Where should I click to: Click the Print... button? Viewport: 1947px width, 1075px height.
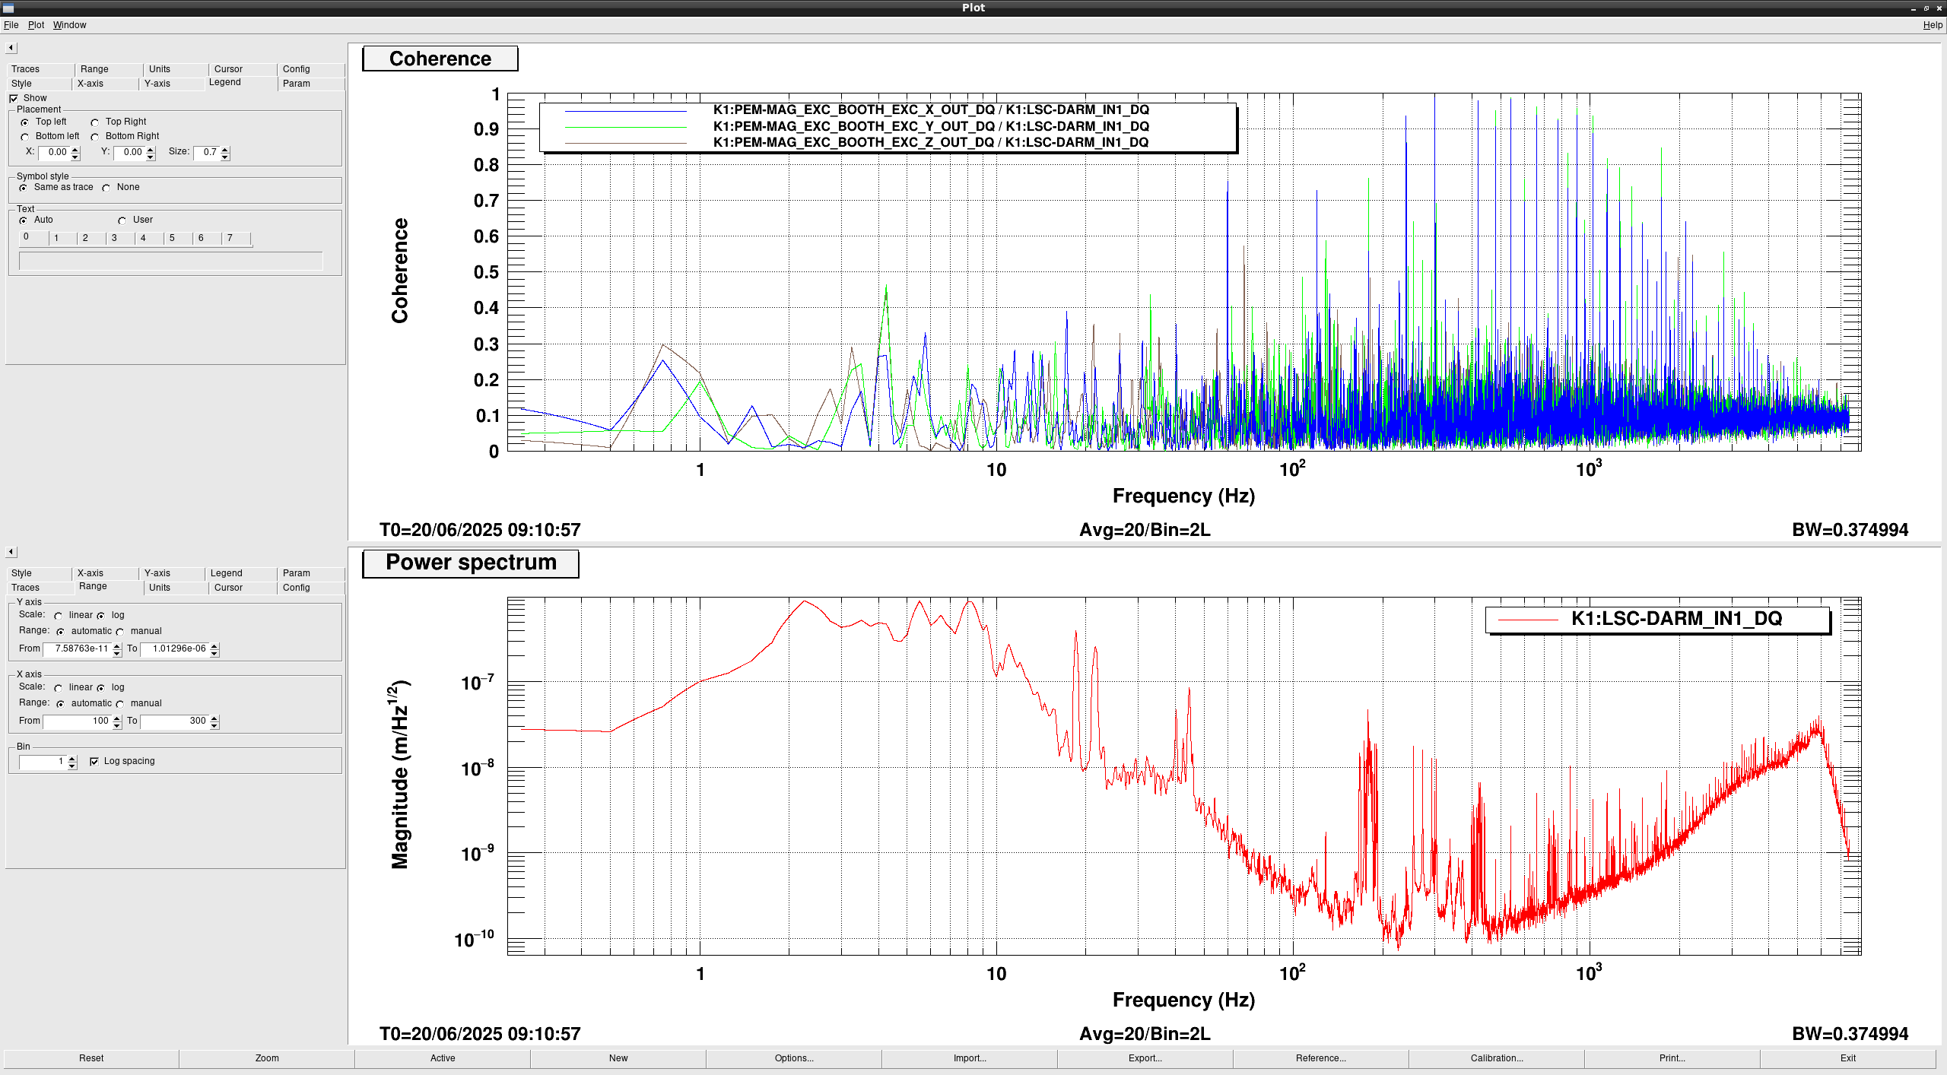(1672, 1058)
